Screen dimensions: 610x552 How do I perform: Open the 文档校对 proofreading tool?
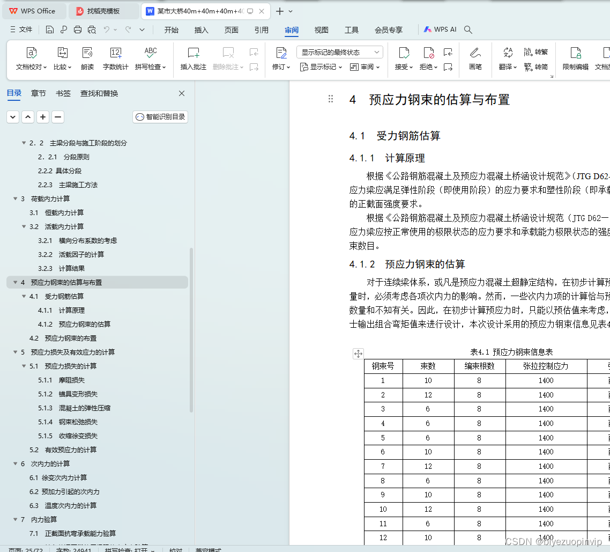31,58
